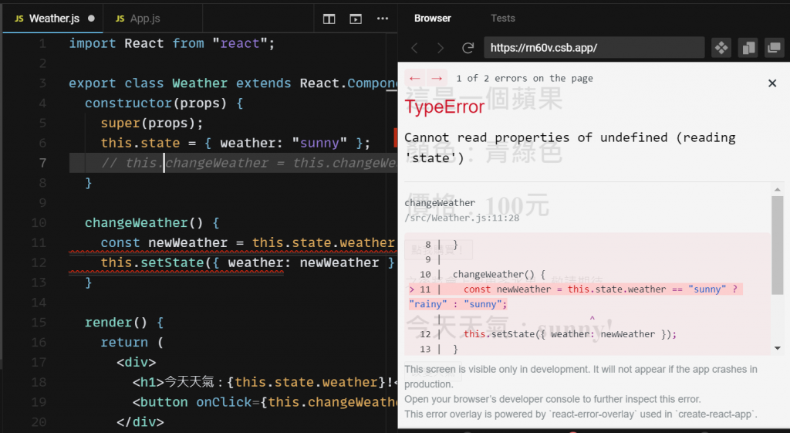This screenshot has width=790, height=433.
Task: Click this.setState line in the editor
Action: [248, 262]
